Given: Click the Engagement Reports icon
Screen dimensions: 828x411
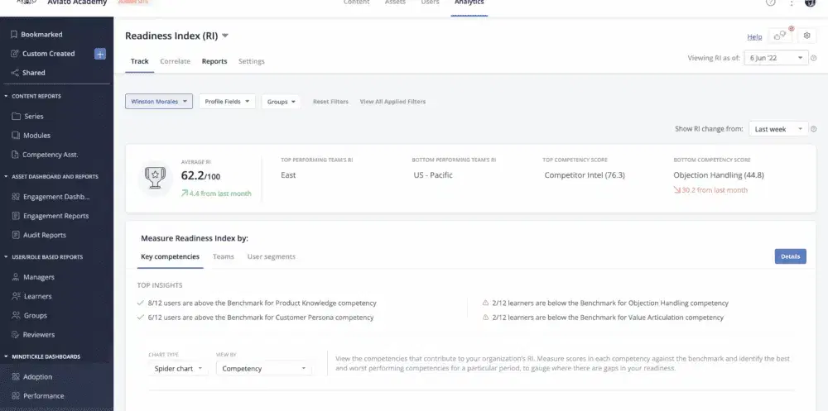Looking at the screenshot, I should (16, 216).
